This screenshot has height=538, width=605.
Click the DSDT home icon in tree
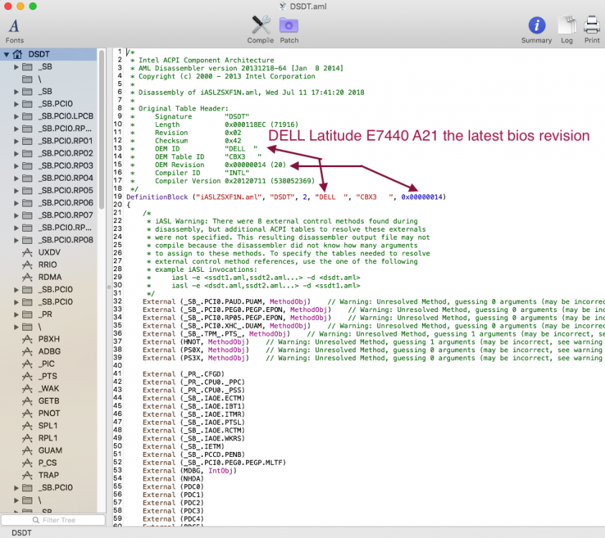point(17,55)
